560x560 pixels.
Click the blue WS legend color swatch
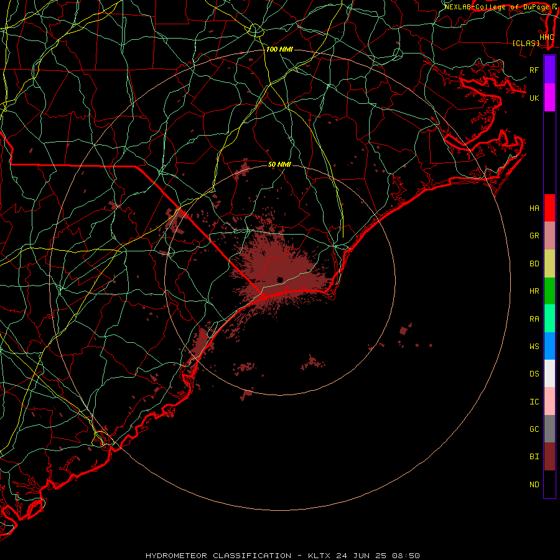pyautogui.click(x=549, y=346)
